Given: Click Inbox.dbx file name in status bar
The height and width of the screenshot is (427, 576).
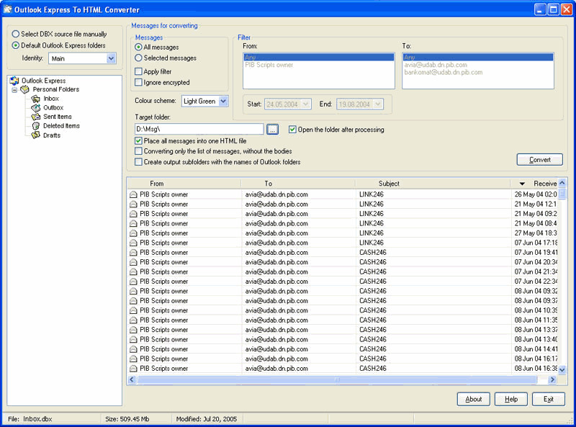Looking at the screenshot, I should 37,419.
